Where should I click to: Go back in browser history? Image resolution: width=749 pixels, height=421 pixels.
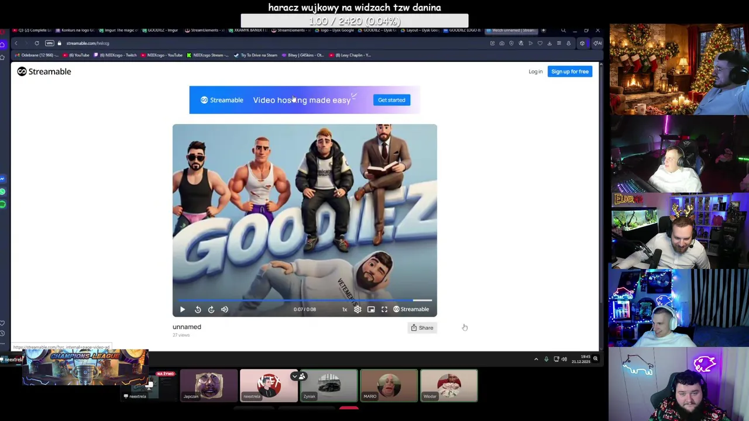[x=16, y=43]
